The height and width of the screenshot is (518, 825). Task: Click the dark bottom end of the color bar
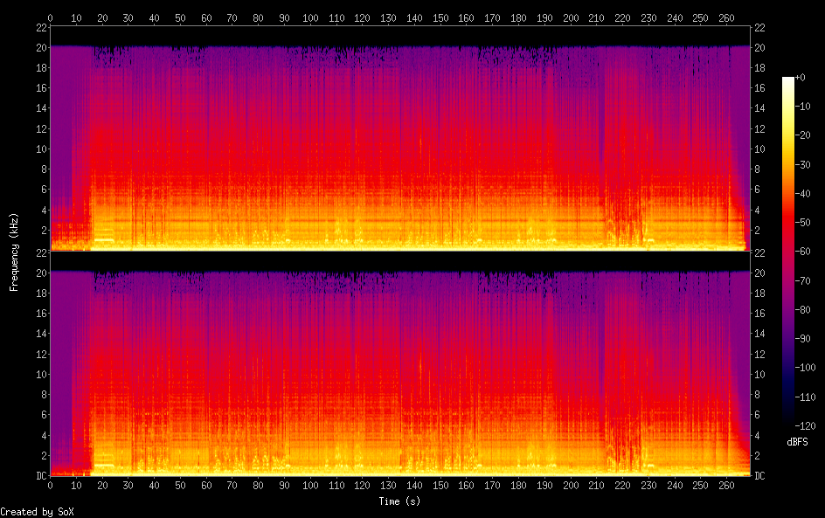tap(788, 423)
